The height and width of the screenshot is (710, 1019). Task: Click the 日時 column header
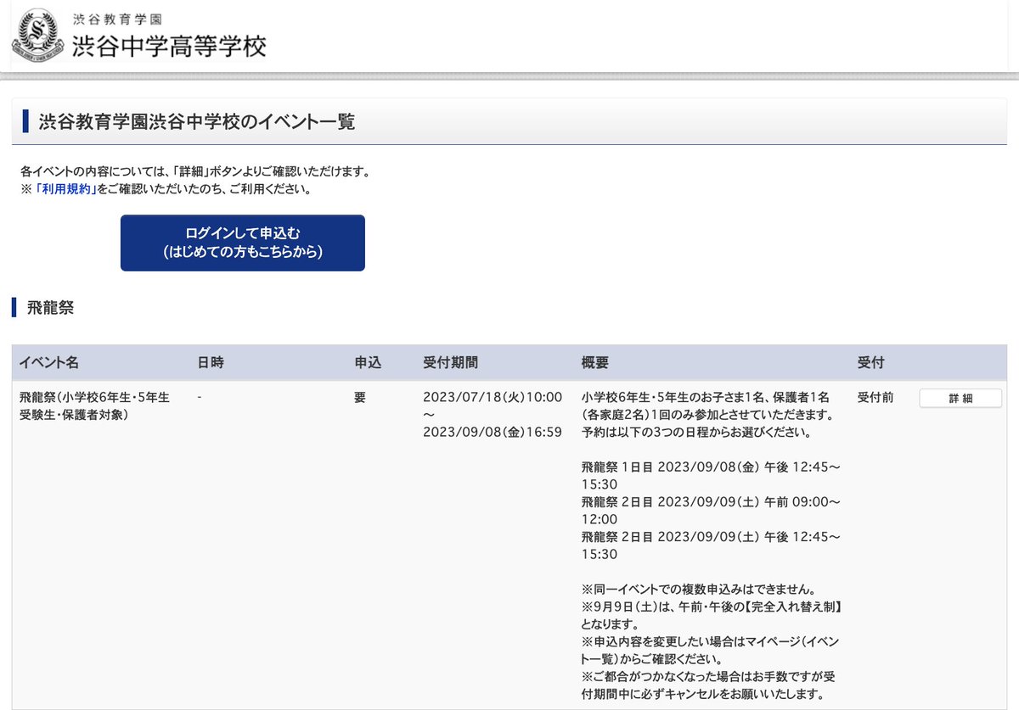click(211, 362)
